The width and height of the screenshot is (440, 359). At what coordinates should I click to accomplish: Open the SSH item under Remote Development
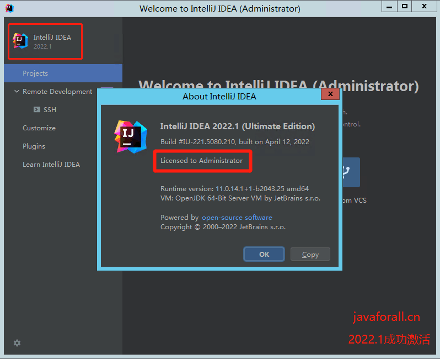(50, 110)
